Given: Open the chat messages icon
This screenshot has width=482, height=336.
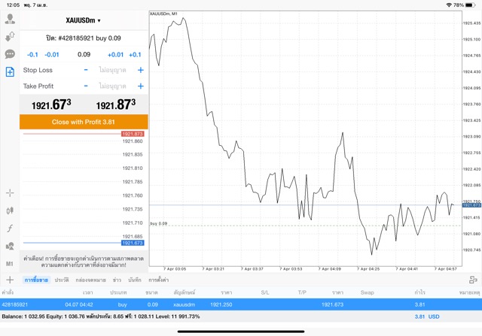Looking at the screenshot, I should tap(10, 54).
